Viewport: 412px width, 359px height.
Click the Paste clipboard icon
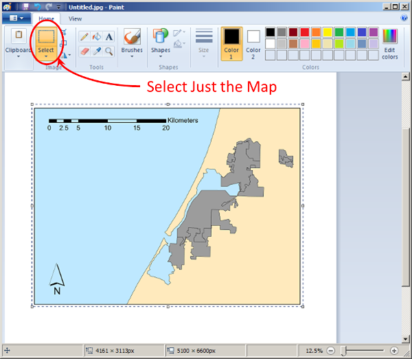[18, 36]
